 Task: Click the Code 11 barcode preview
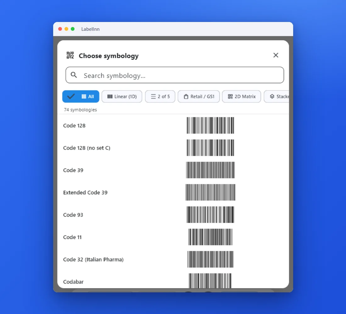(210, 237)
